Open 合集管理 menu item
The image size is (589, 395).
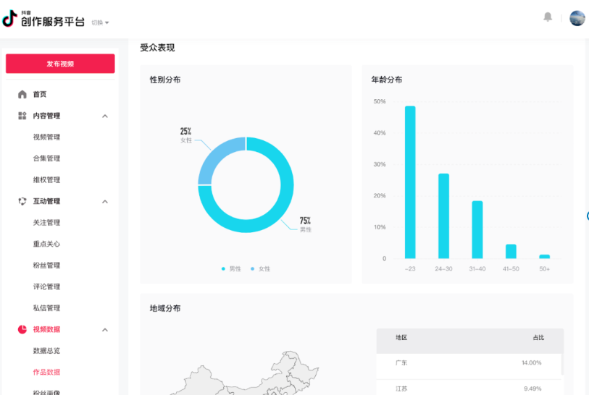tap(46, 158)
